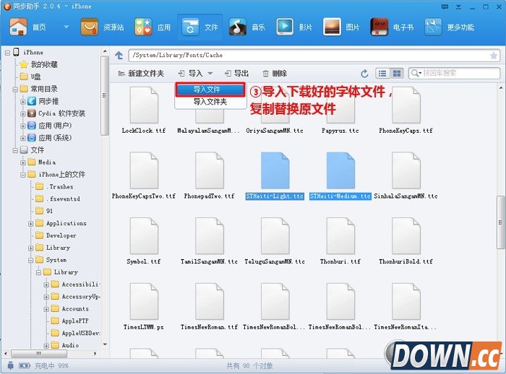Click the feedback message icon in title bar
The image size is (506, 374).
(x=445, y=6)
